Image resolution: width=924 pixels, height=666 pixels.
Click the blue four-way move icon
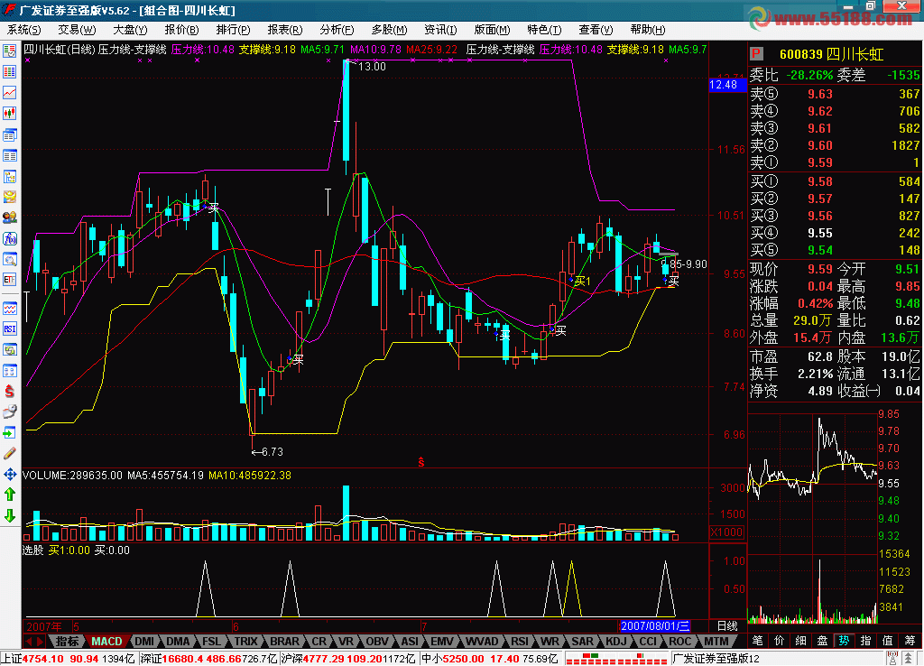point(9,474)
